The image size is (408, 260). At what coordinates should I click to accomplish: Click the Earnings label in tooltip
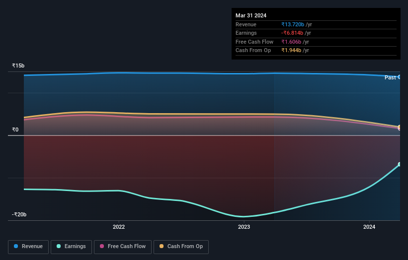[246, 33]
